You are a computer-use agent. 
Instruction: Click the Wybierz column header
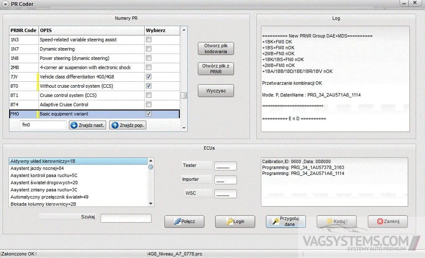tap(162, 30)
